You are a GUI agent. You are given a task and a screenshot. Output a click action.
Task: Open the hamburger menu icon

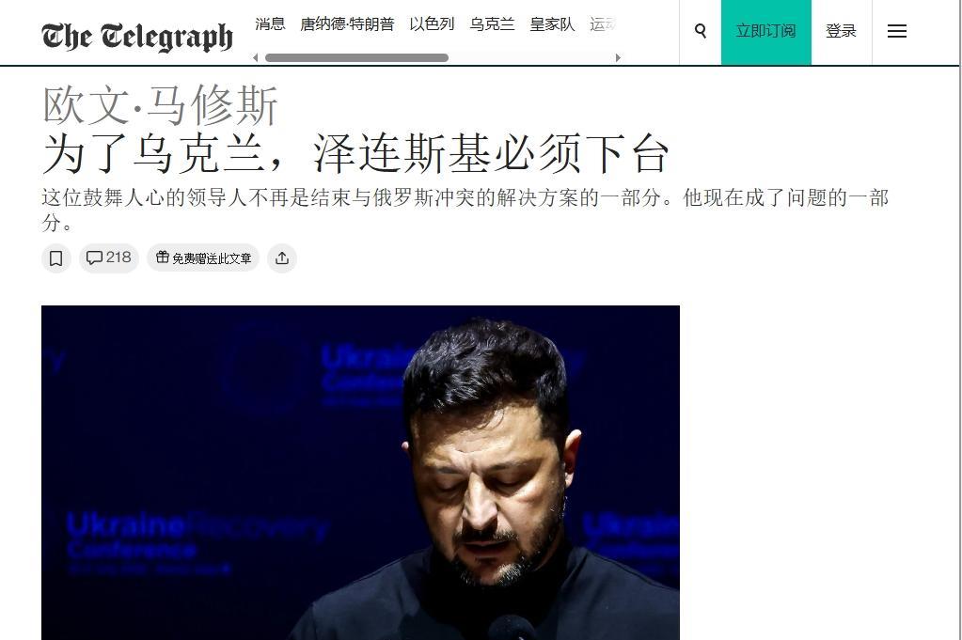click(896, 31)
